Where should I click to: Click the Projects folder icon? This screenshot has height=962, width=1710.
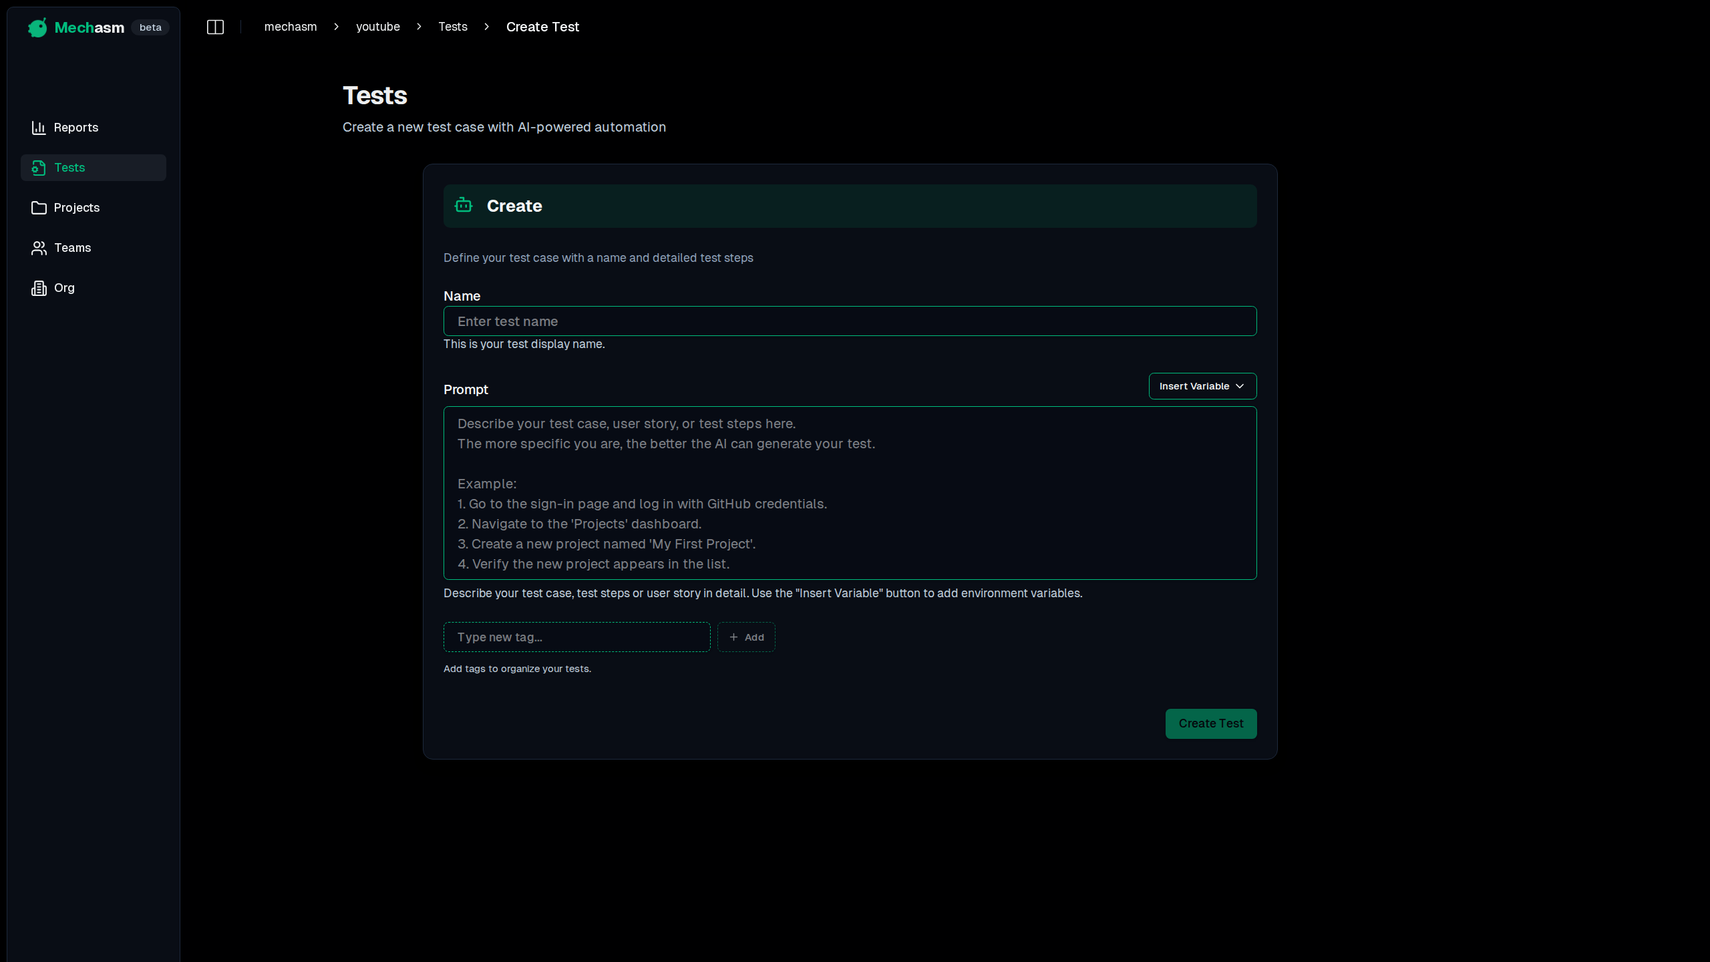[x=39, y=208]
